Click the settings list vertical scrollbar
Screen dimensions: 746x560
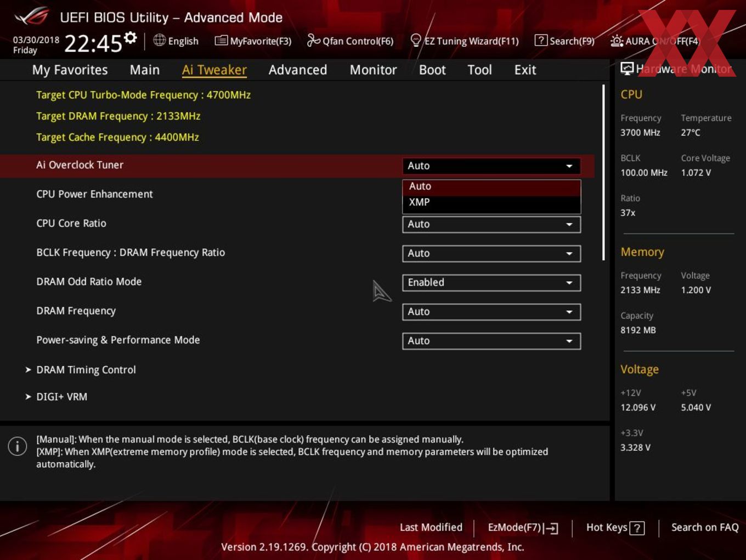click(x=603, y=172)
